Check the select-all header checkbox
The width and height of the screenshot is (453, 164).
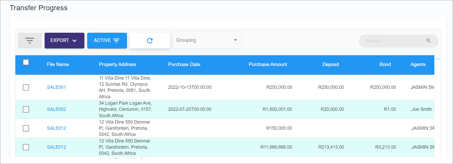coord(26,62)
